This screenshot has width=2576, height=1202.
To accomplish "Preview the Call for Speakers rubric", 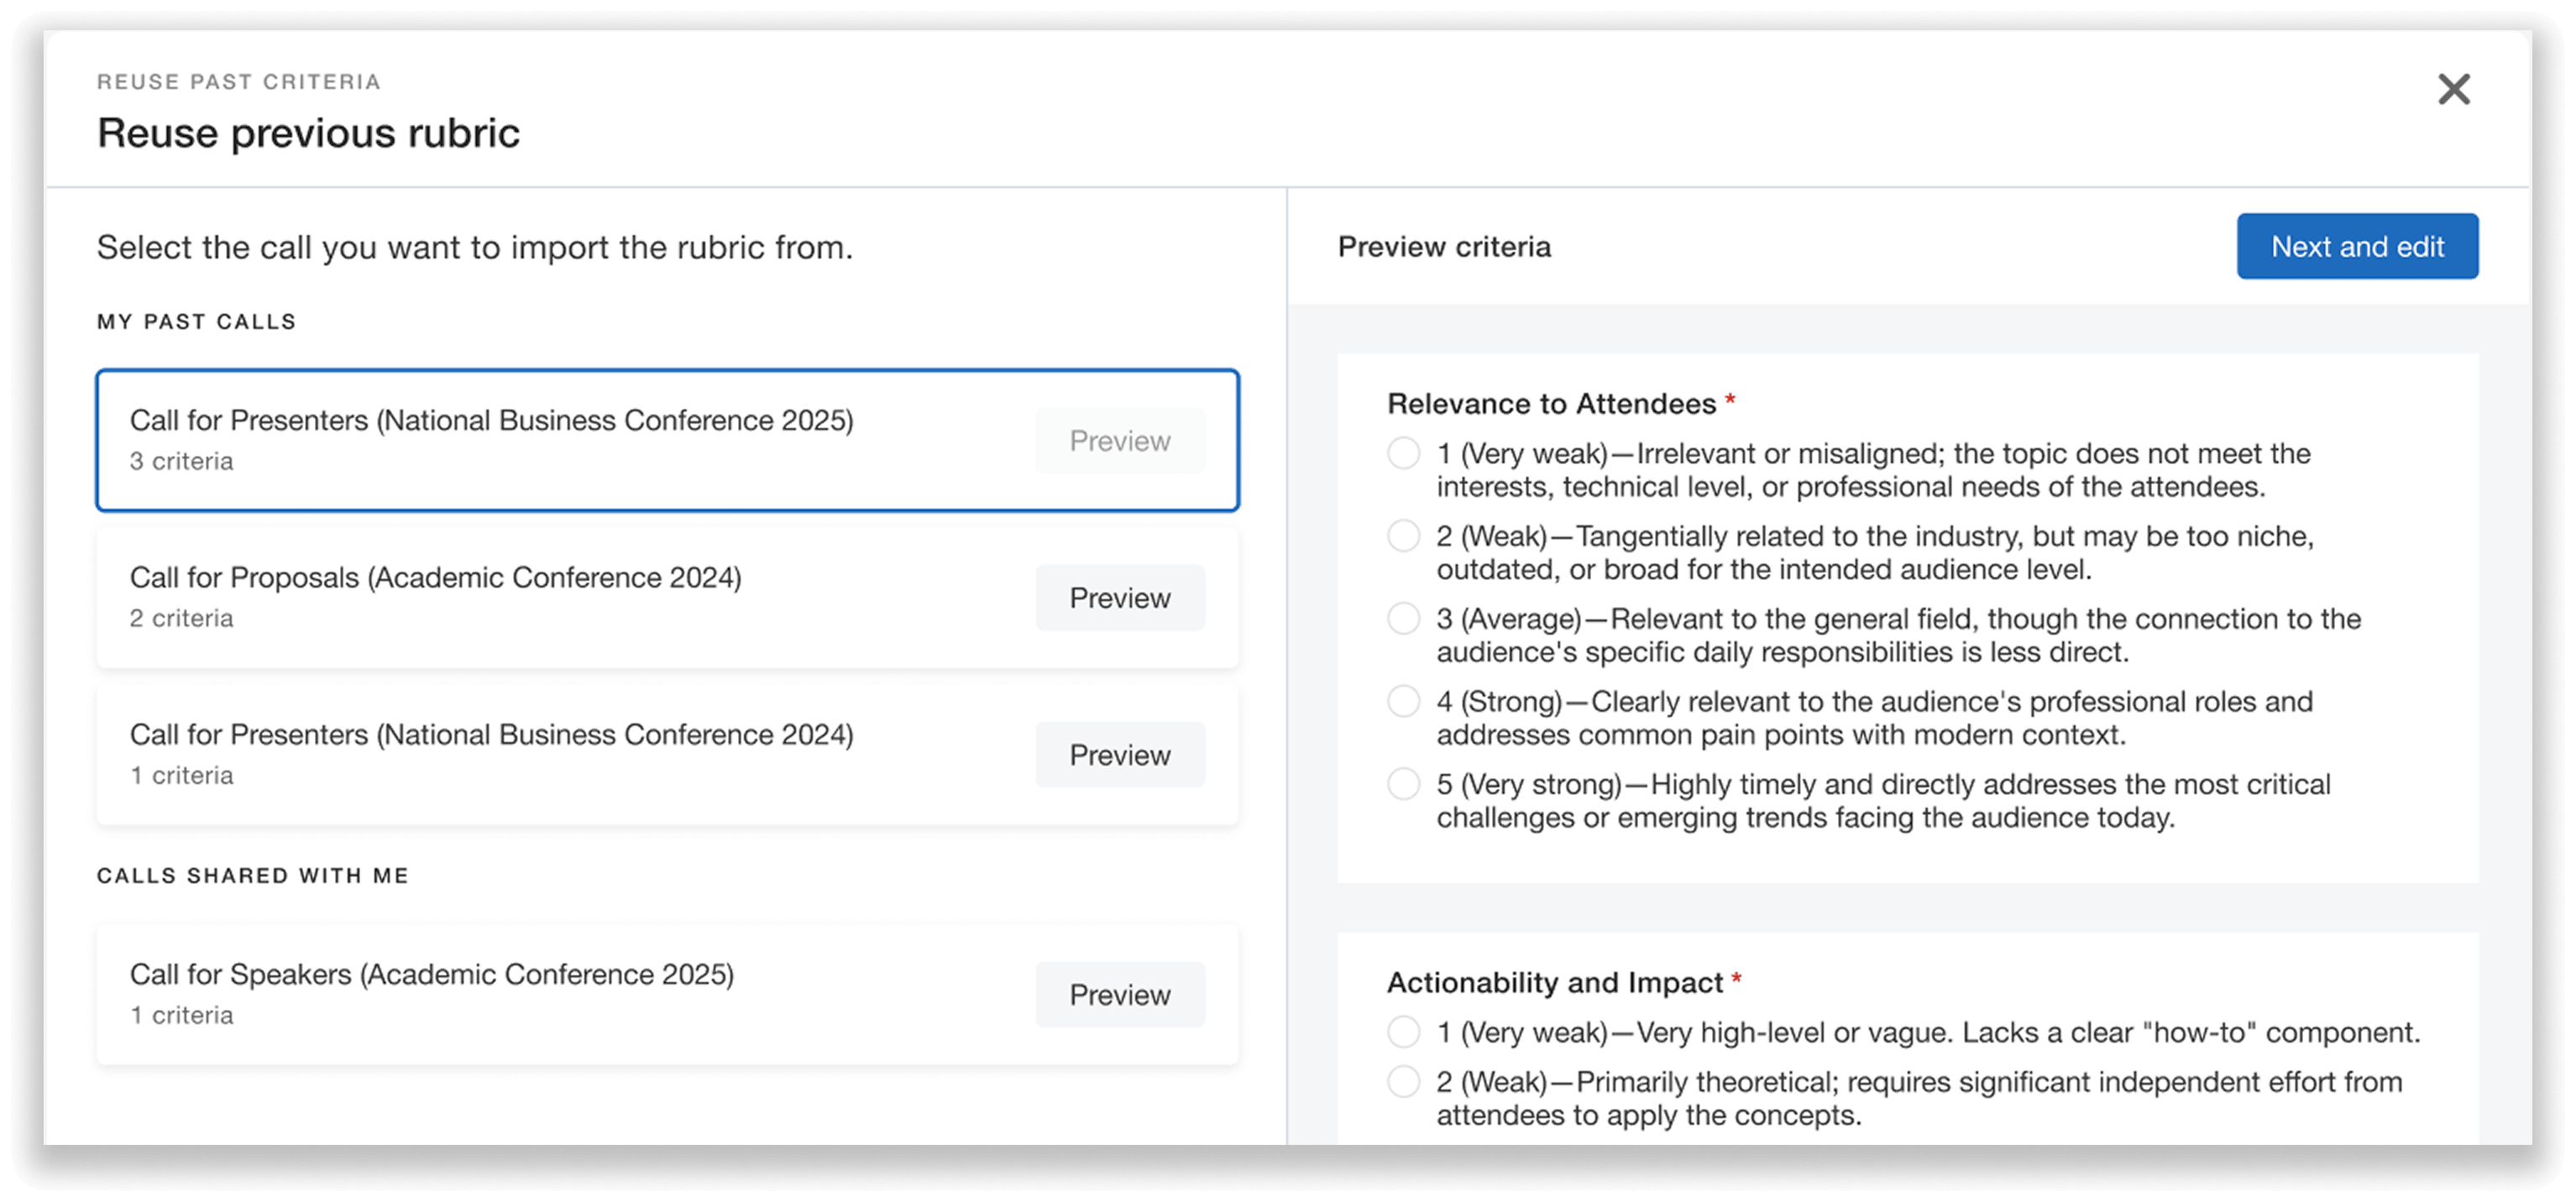I will (x=1119, y=994).
